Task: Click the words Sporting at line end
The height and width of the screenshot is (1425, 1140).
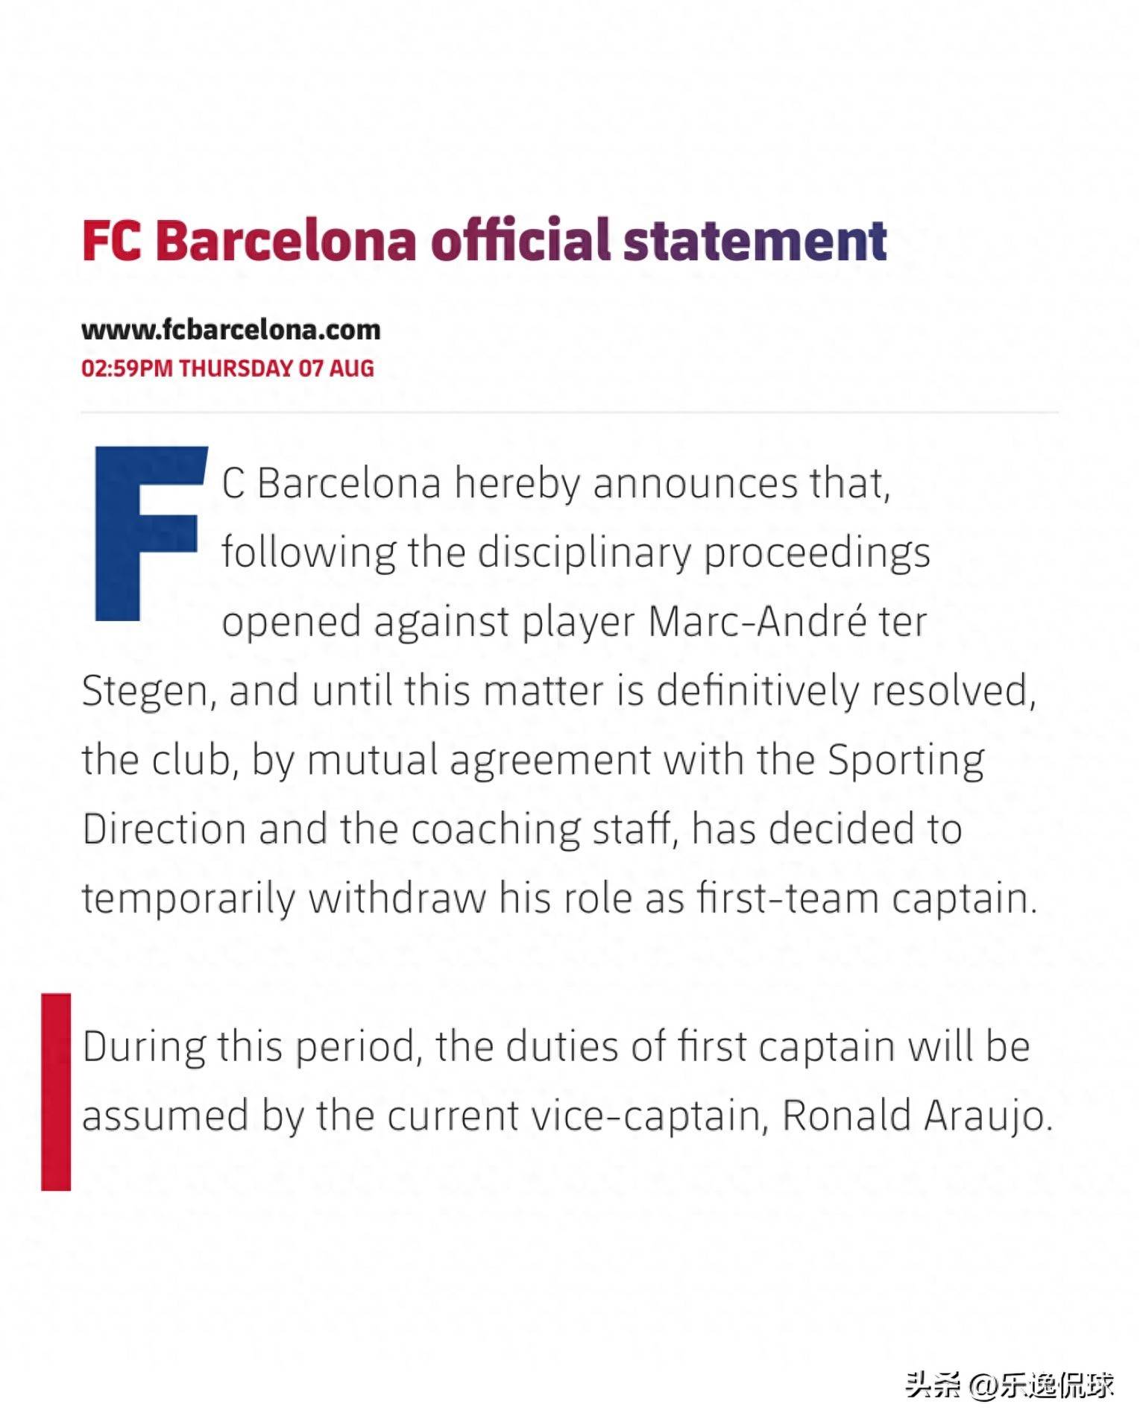Action: point(906,761)
